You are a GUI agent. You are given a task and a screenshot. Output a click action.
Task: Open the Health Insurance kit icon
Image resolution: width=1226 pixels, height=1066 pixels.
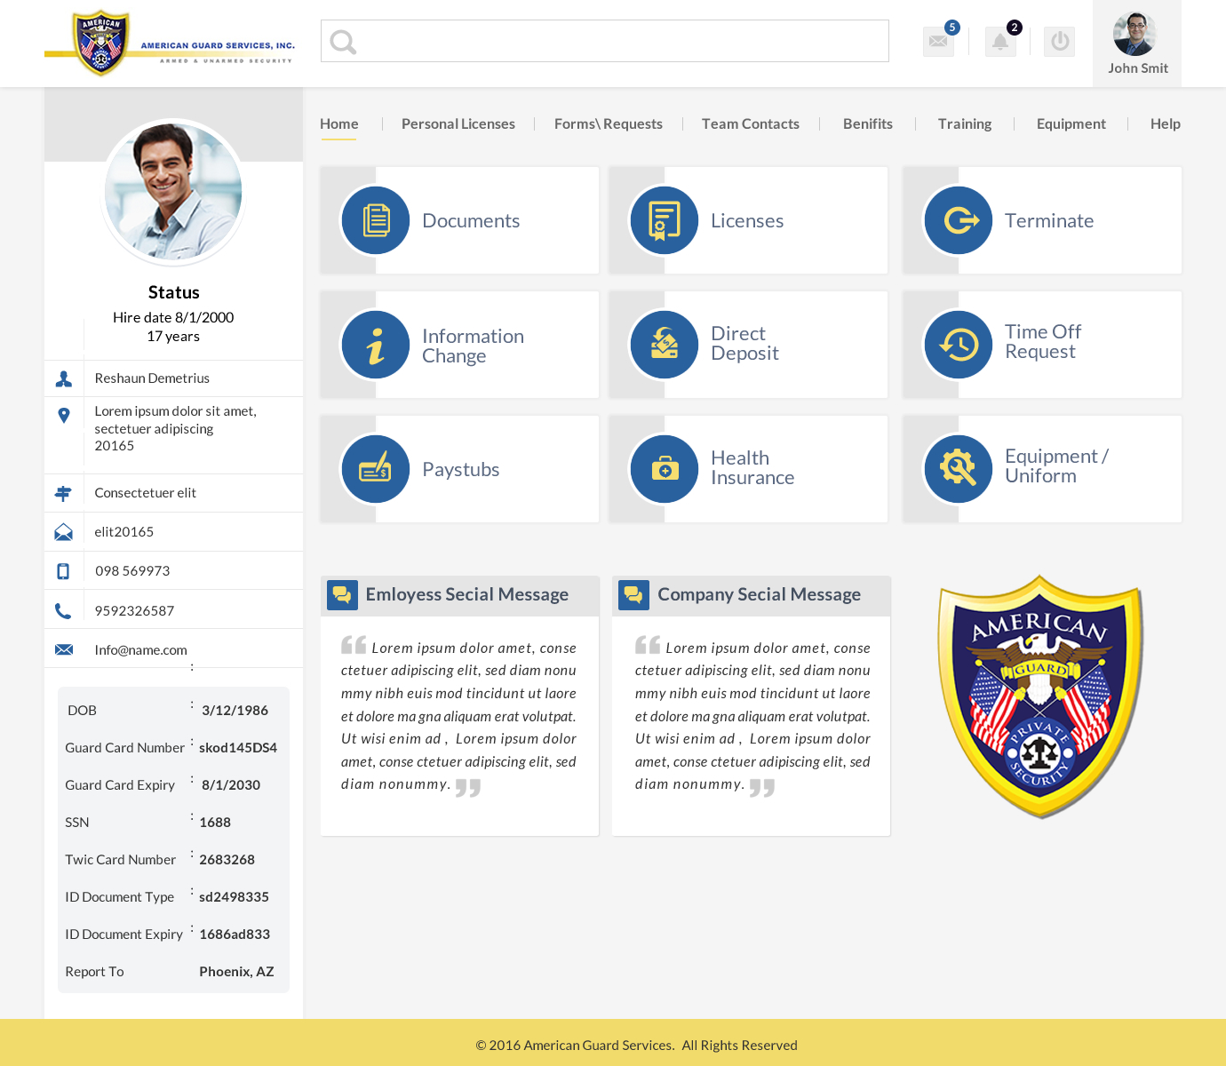[665, 469]
